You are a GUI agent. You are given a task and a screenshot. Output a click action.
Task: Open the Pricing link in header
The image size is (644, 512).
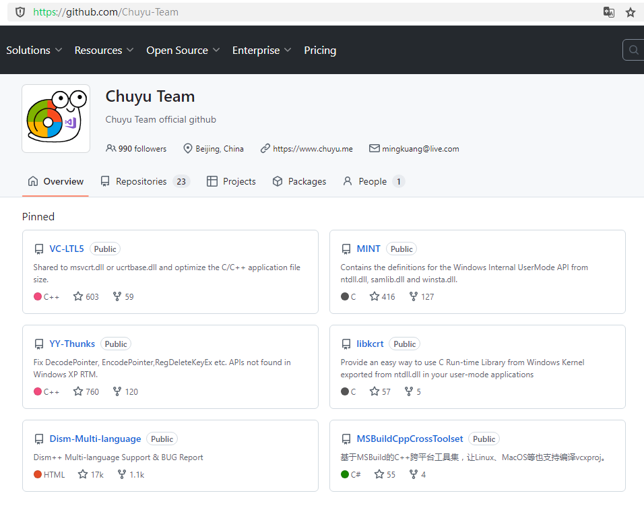click(x=320, y=51)
